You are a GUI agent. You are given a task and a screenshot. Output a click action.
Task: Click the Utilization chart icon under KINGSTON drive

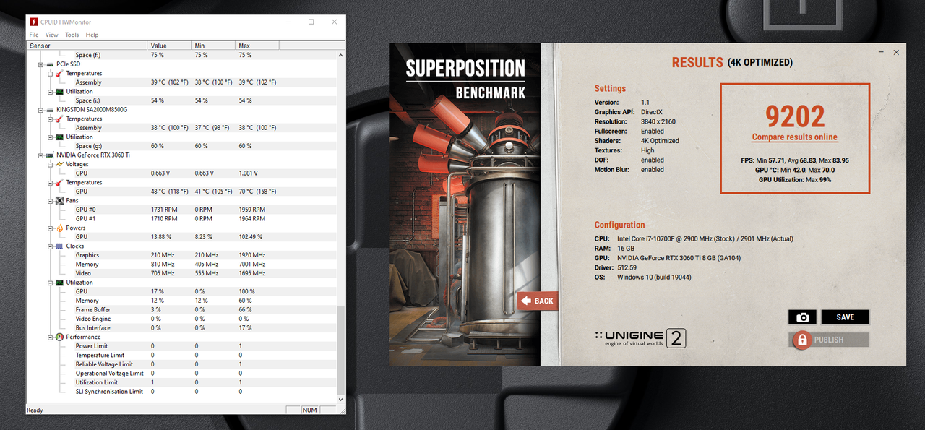click(59, 137)
